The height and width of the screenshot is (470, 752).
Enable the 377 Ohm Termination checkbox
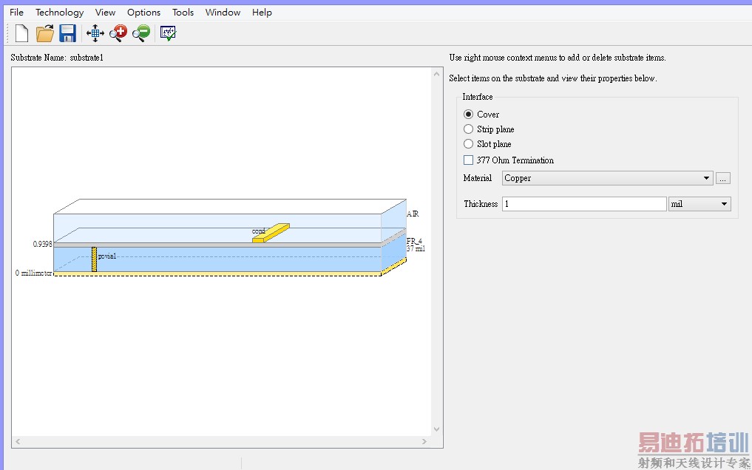click(469, 160)
